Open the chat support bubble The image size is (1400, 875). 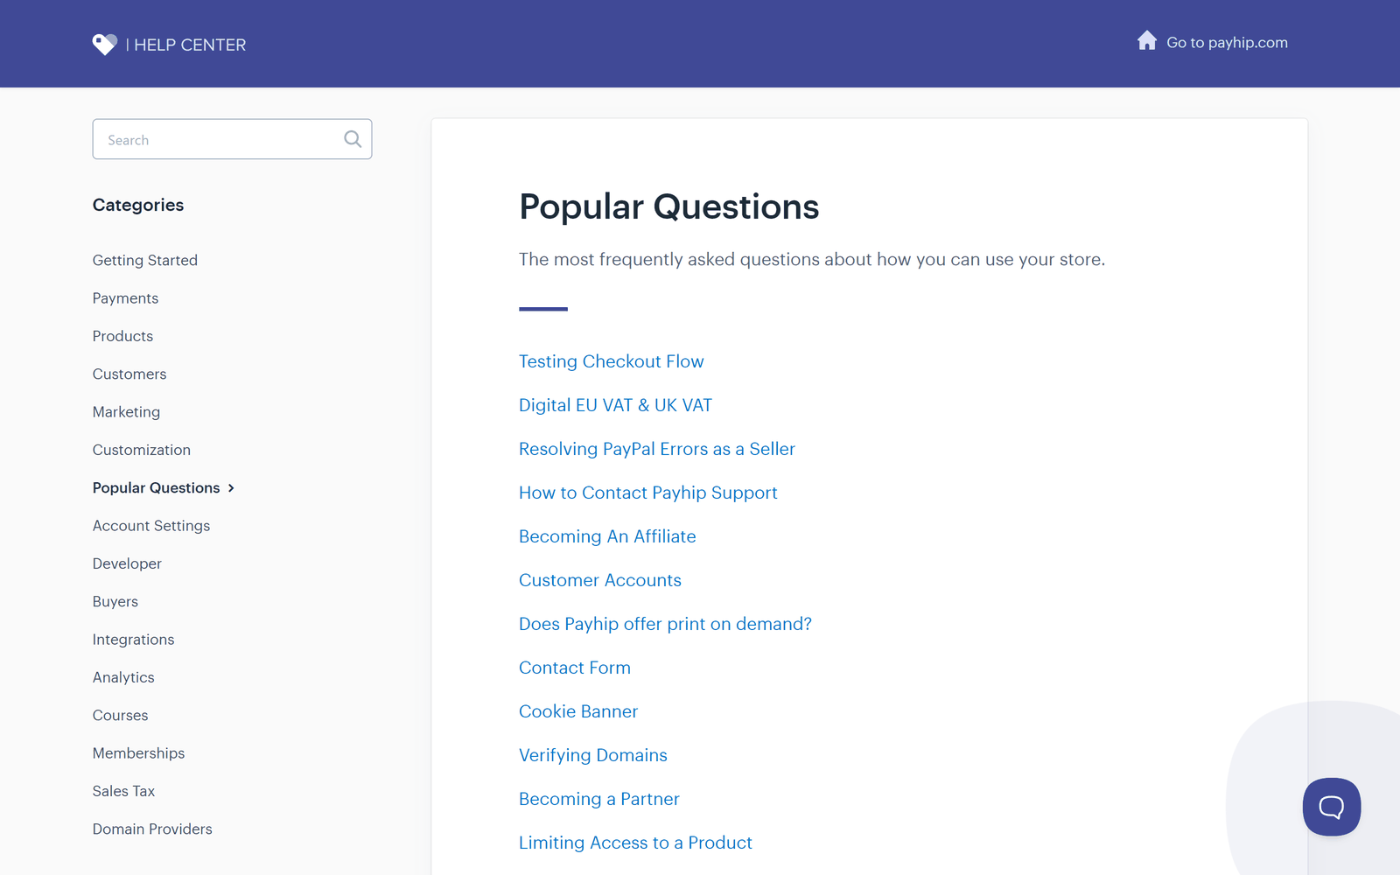[1331, 807]
